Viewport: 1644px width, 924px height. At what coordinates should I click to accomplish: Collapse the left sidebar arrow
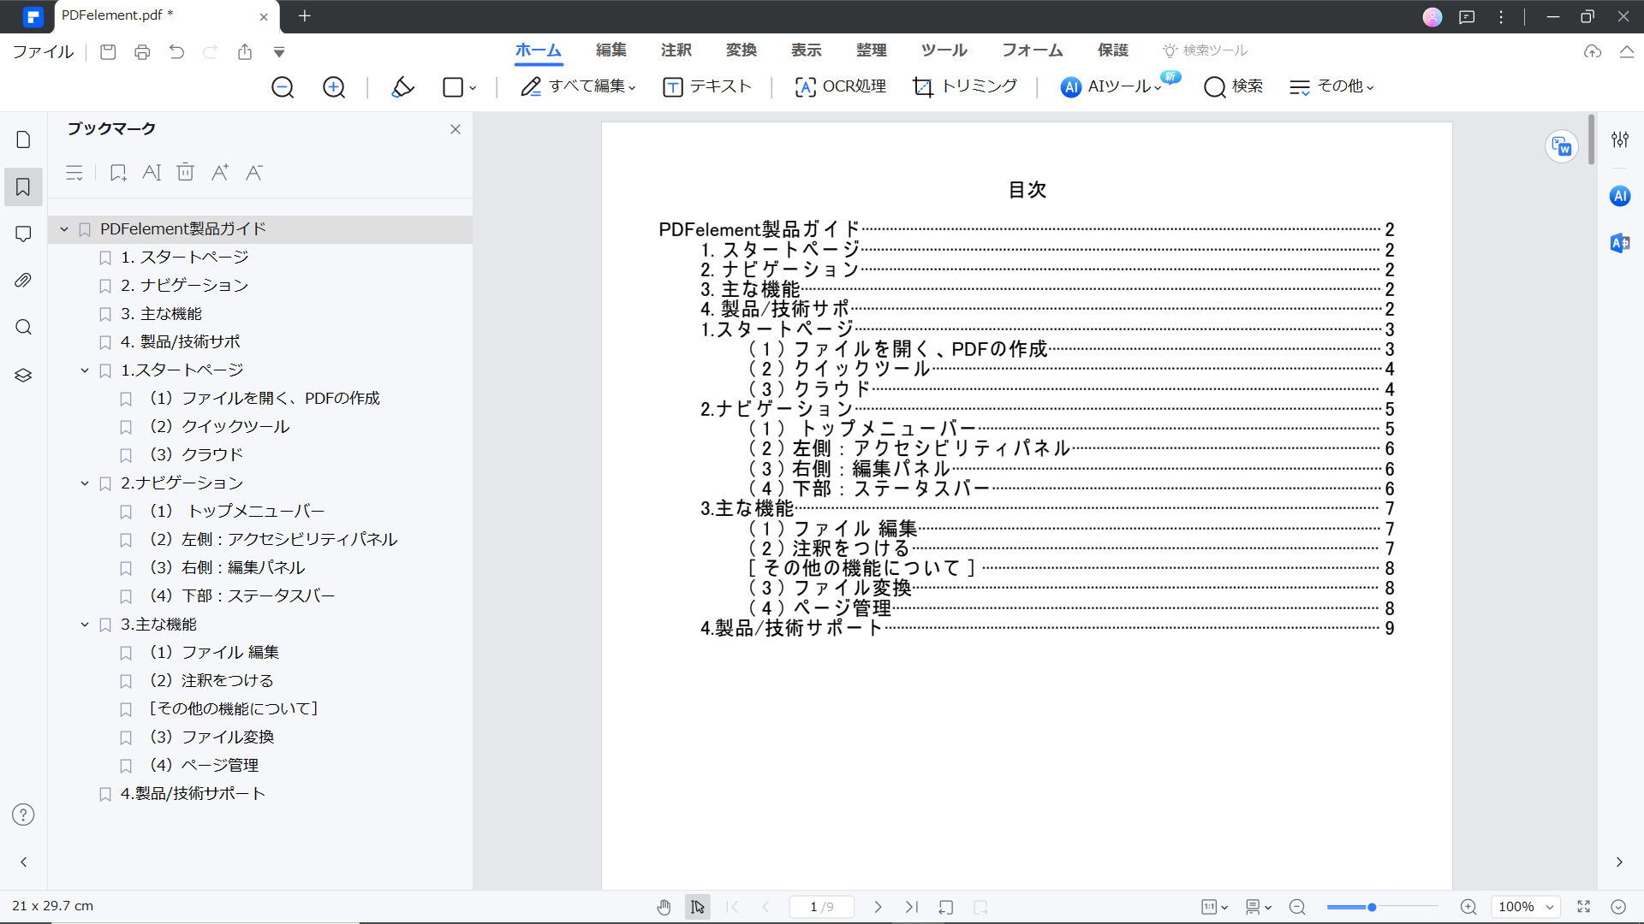23,862
